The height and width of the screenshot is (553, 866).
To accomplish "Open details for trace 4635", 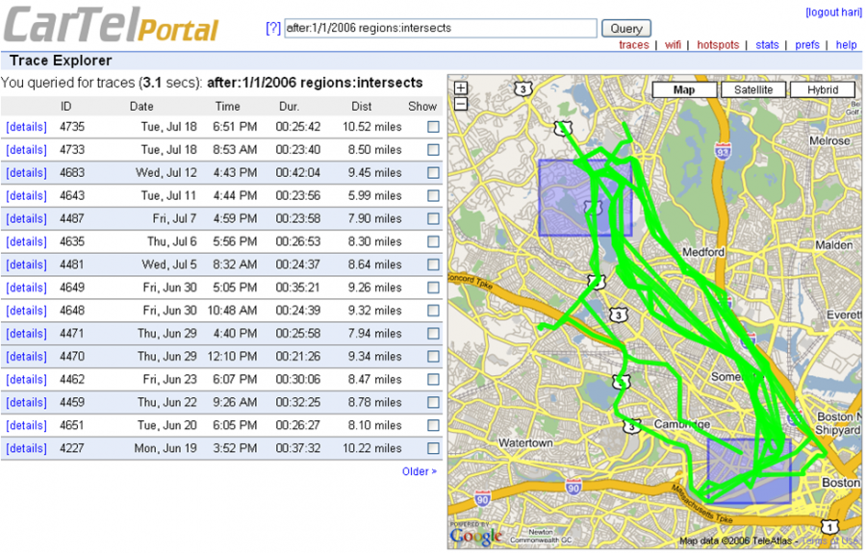I will [x=27, y=241].
